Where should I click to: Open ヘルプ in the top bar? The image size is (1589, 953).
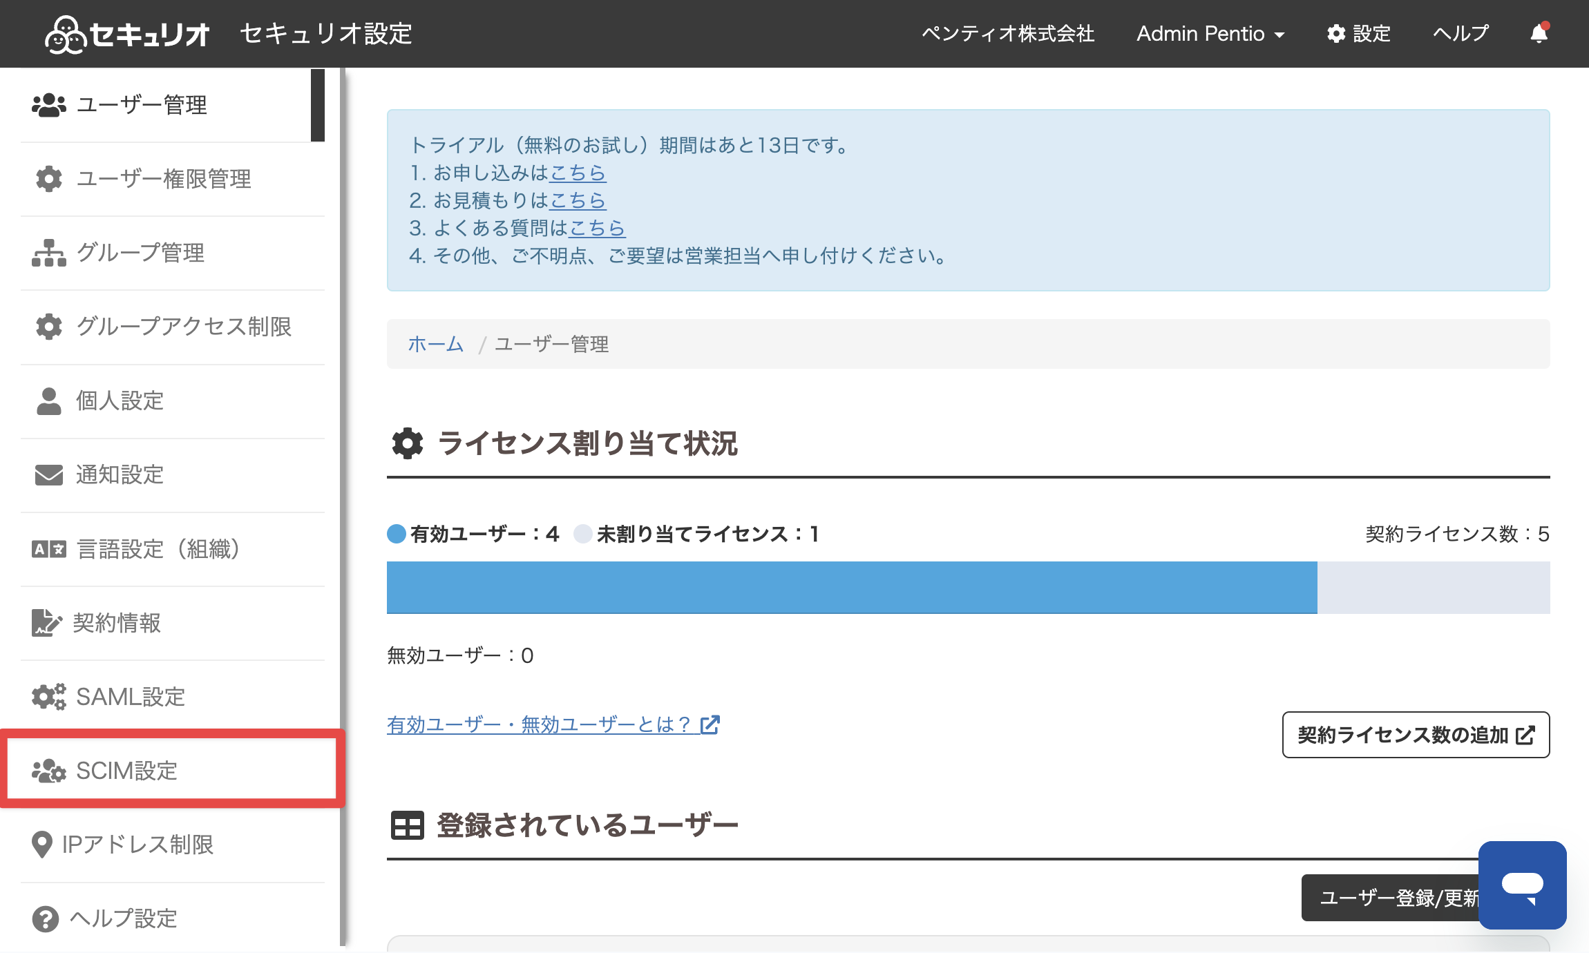1460,34
